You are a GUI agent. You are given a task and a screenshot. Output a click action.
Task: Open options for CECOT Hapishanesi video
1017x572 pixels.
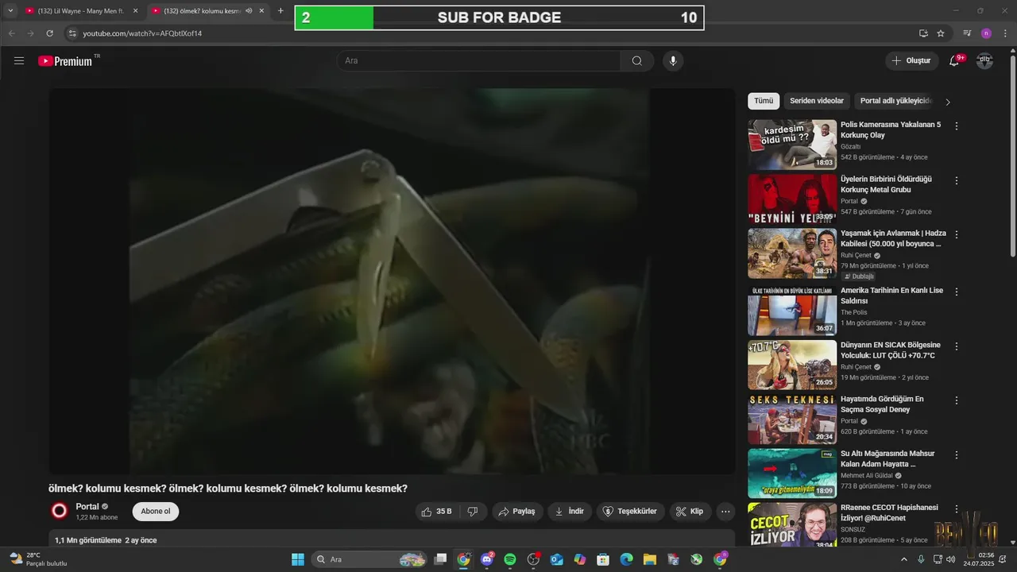pyautogui.click(x=957, y=509)
